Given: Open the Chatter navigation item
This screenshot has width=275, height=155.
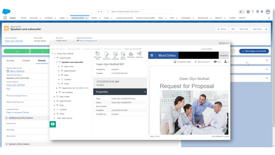Looking at the screenshot, I should pos(232,18).
